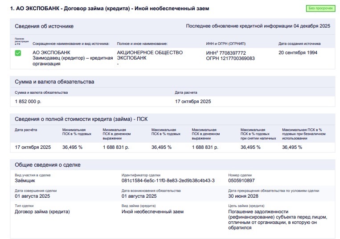The image size is (340, 239).
Task: Select the 'Сумма и валюта обязательства' section header
Action: click(x=54, y=82)
